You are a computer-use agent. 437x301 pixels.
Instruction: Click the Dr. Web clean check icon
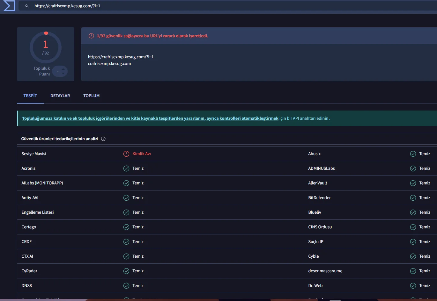tap(413, 286)
